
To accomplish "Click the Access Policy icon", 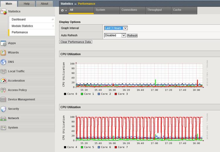I will click(4, 90).
